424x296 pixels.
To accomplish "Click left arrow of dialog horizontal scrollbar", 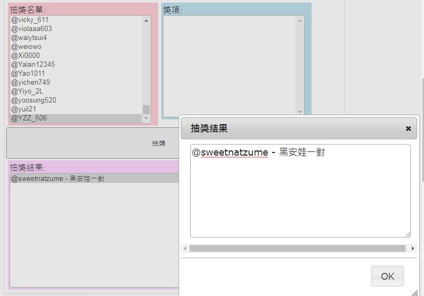I will (185, 248).
